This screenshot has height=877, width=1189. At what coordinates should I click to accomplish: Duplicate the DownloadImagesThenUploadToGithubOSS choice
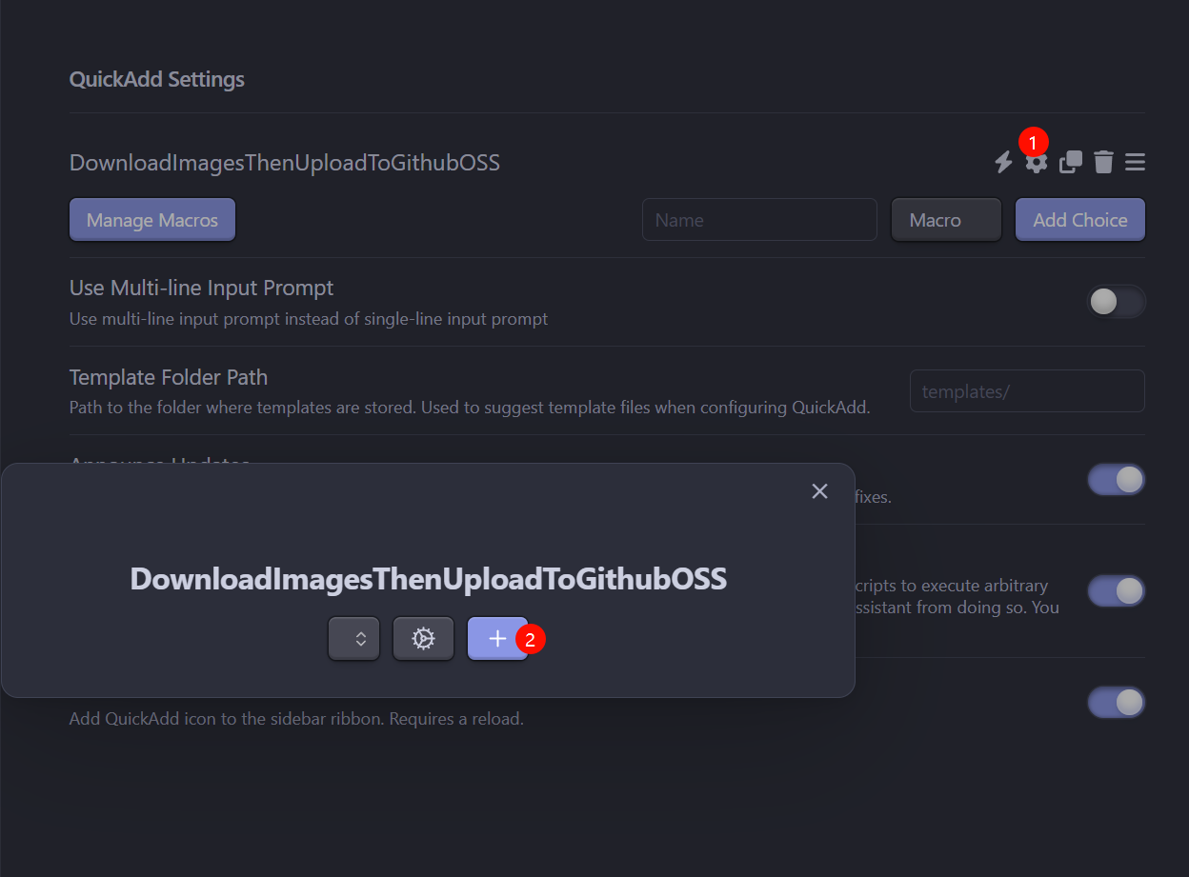(1071, 163)
